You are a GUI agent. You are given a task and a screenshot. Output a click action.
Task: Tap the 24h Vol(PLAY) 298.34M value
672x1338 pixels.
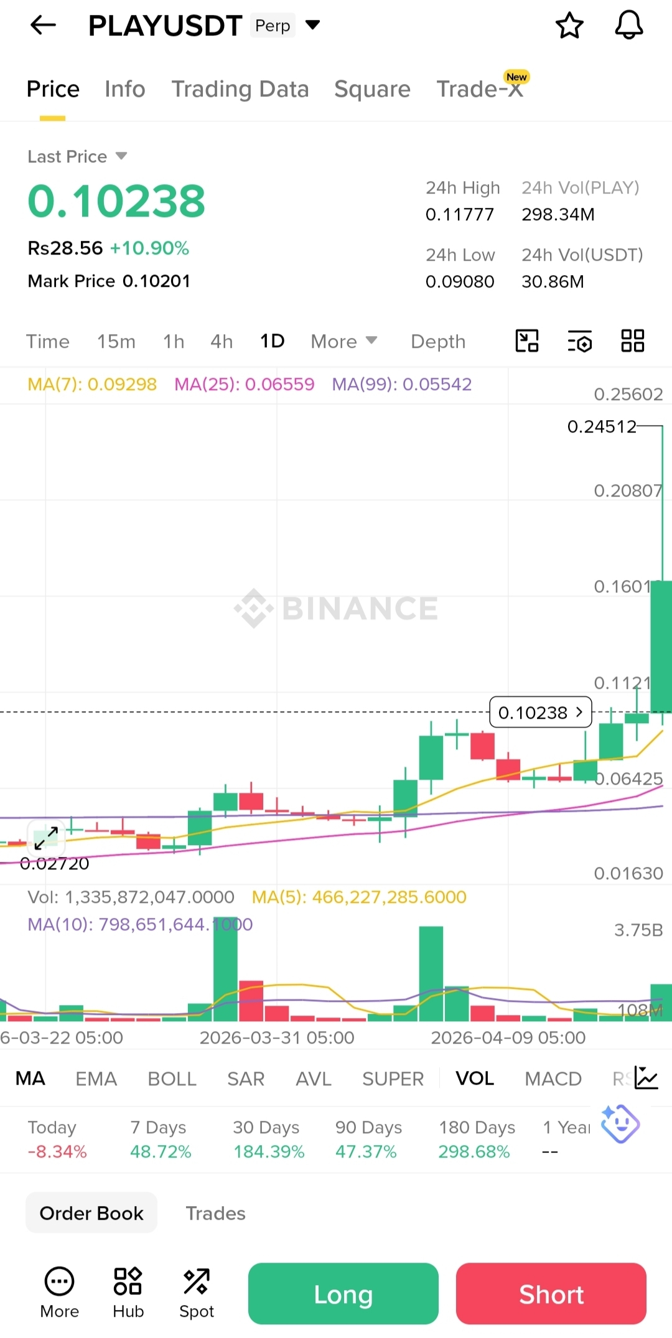point(558,215)
